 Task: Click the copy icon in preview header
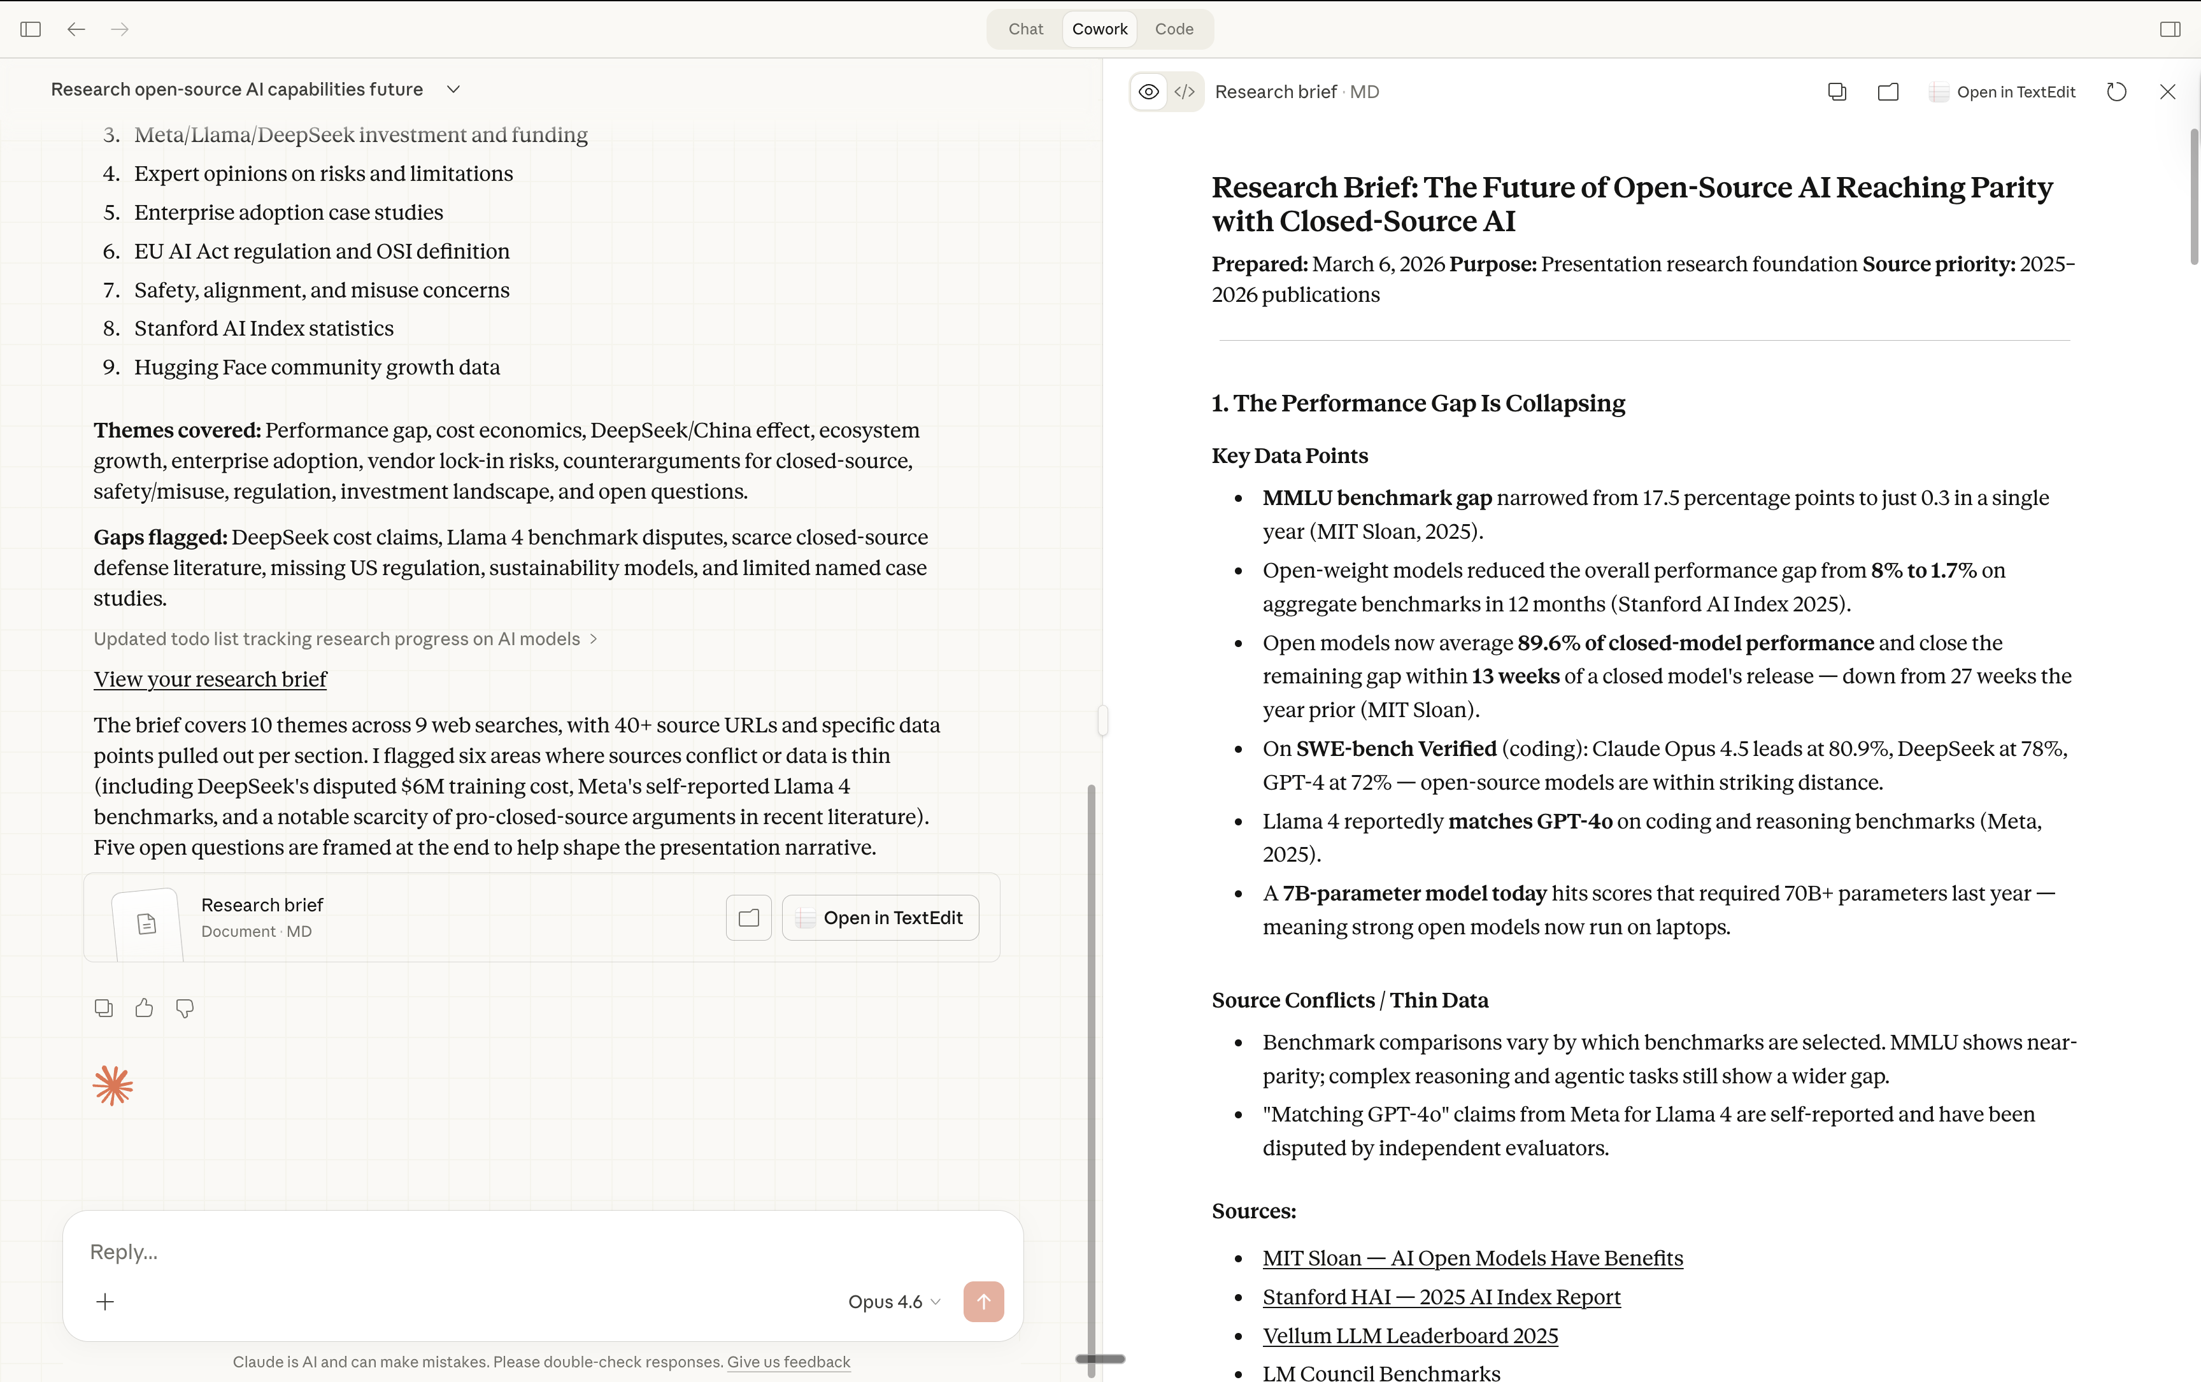(1836, 92)
